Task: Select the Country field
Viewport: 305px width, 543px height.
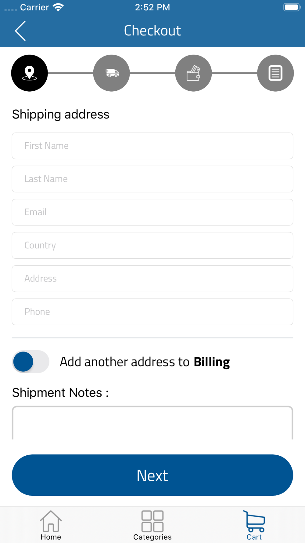Action: pyautogui.click(x=152, y=245)
